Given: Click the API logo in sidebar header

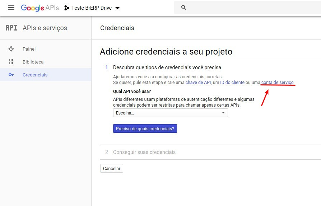Looking at the screenshot, I should coord(11,28).
